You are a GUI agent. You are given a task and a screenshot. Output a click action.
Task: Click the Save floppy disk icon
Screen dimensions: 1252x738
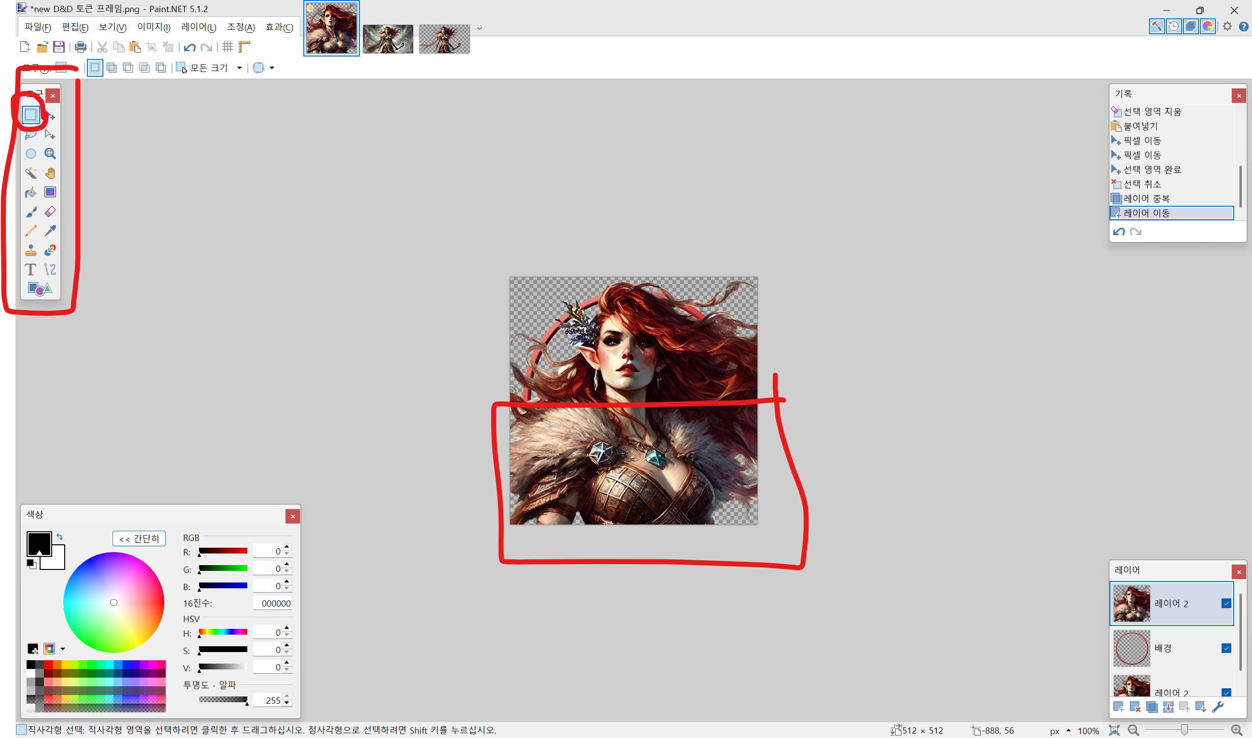point(58,47)
